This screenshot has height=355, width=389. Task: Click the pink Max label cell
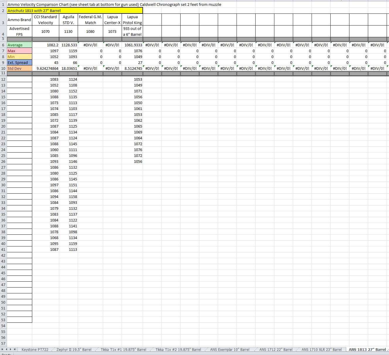(19, 51)
